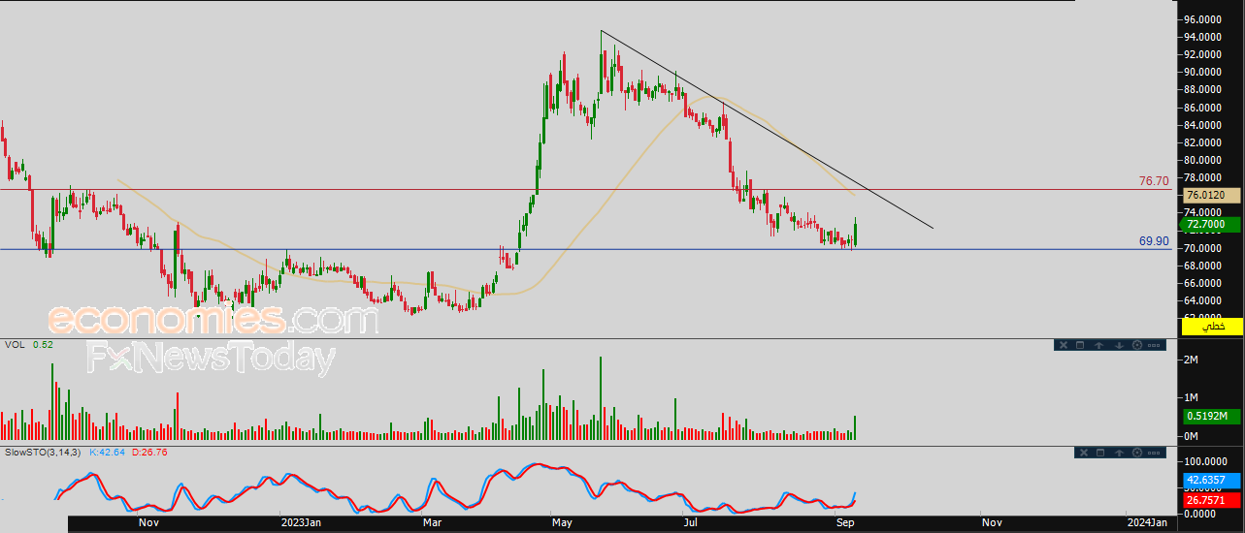Maximize the VOL indicator panel
Image resolution: width=1245 pixels, height=533 pixels.
pyautogui.click(x=1080, y=345)
